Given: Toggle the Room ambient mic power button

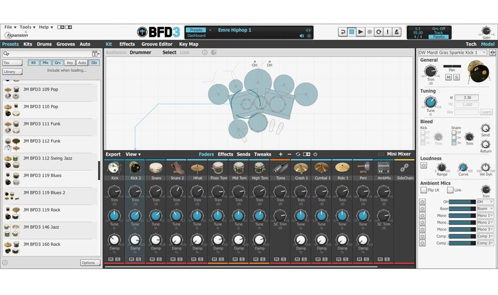Looking at the screenshot, I should [x=422, y=209].
